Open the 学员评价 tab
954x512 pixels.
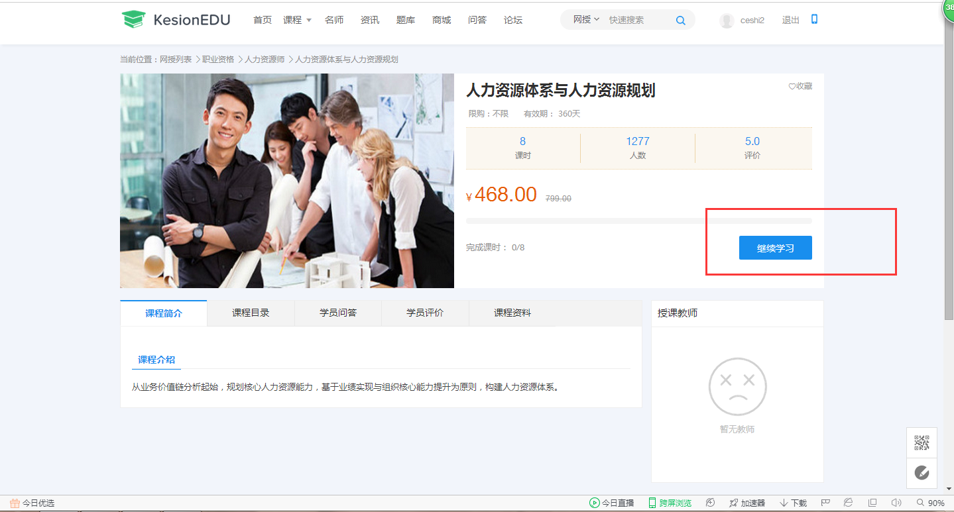(424, 312)
